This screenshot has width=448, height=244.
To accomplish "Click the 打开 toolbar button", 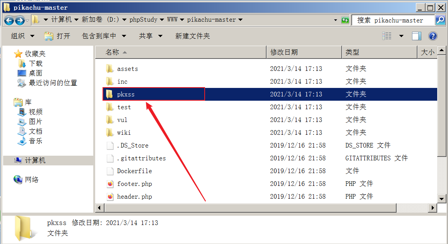I will pos(57,36).
